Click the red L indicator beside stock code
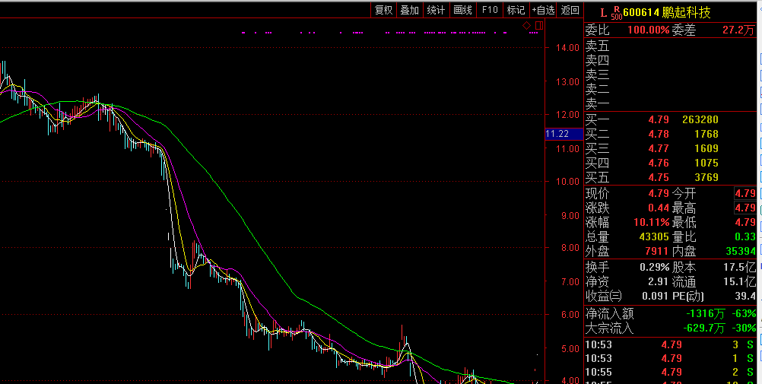 click(603, 13)
